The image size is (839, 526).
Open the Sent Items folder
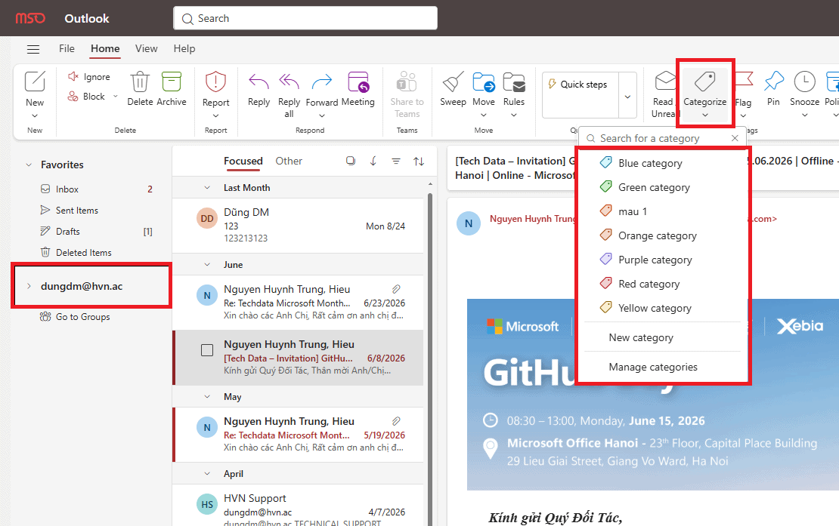(77, 211)
